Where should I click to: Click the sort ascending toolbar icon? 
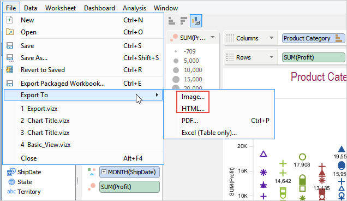click(x=172, y=21)
